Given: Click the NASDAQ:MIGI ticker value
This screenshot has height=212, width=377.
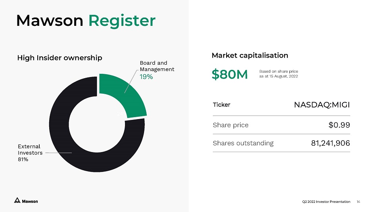Looking at the screenshot, I should [322, 105].
